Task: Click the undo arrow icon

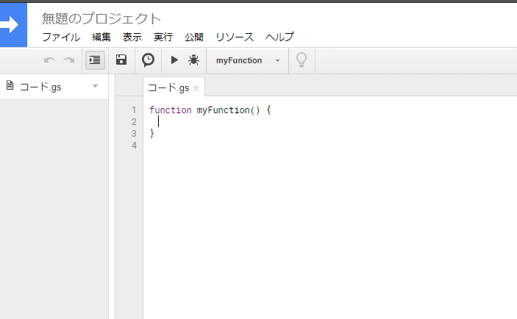Action: (x=49, y=60)
